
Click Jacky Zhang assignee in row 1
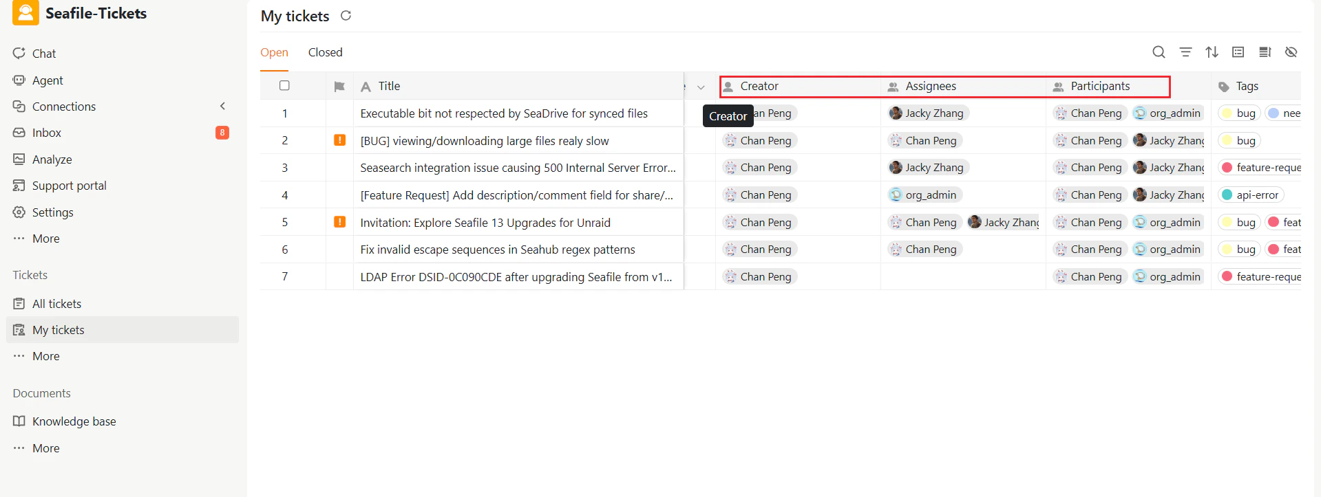(x=928, y=113)
